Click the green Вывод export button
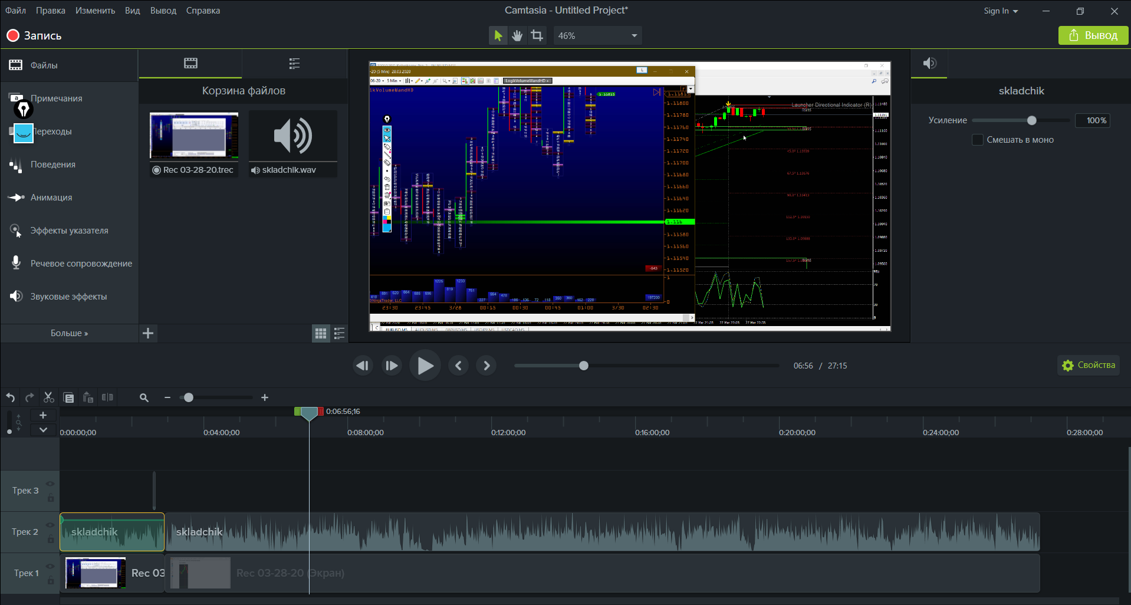Screen dimensions: 1131x605 (x=1093, y=35)
